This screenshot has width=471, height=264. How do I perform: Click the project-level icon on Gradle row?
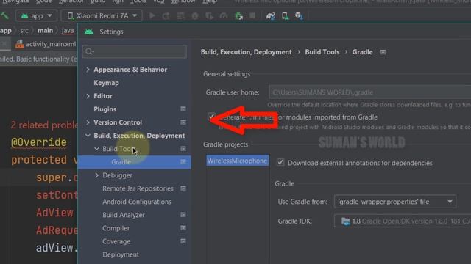click(183, 161)
